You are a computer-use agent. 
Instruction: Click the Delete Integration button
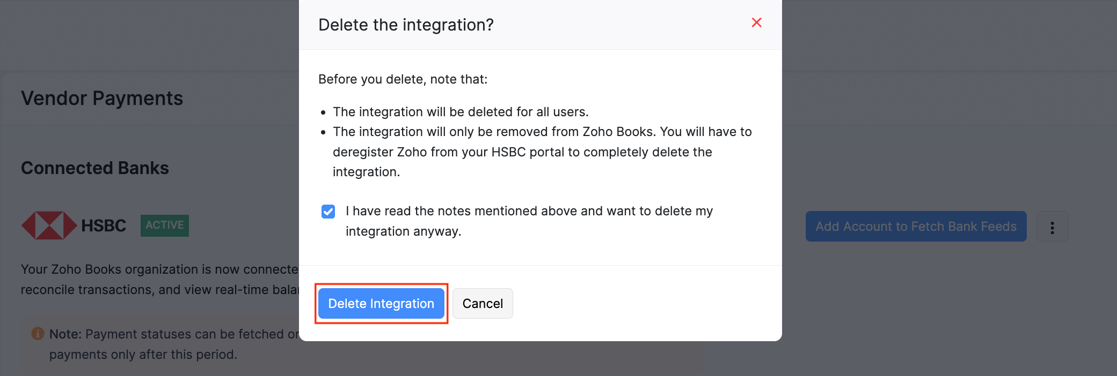[x=381, y=303]
